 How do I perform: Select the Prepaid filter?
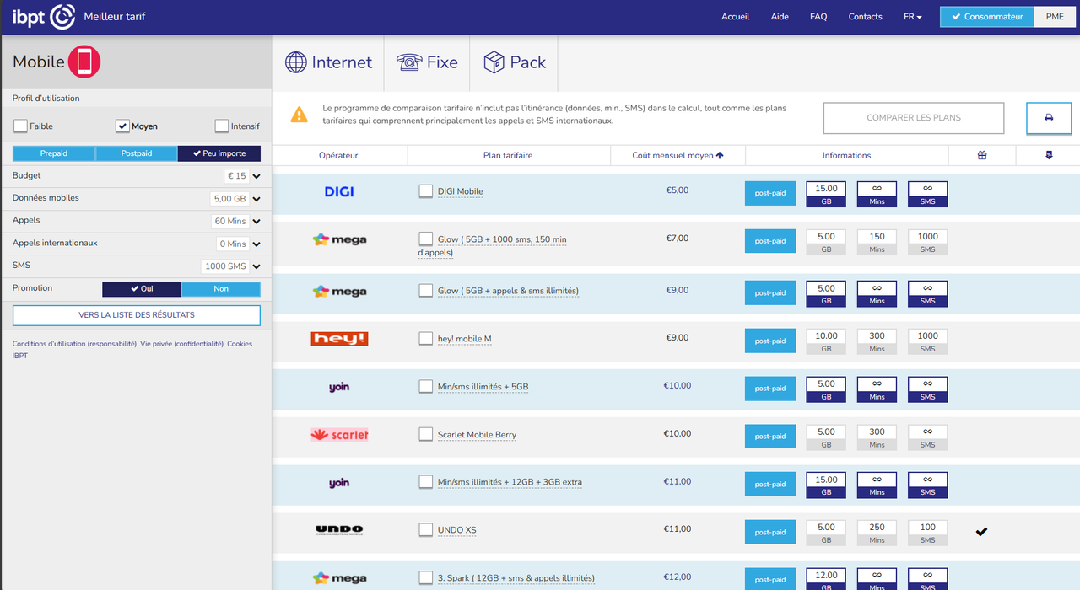click(54, 153)
